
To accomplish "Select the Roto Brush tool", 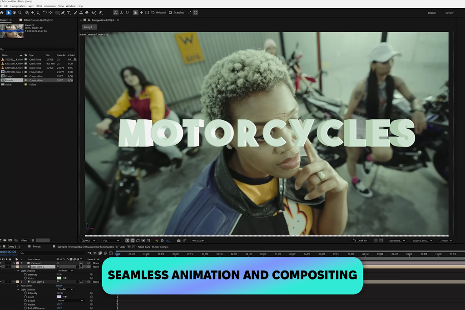I will pos(94,13).
